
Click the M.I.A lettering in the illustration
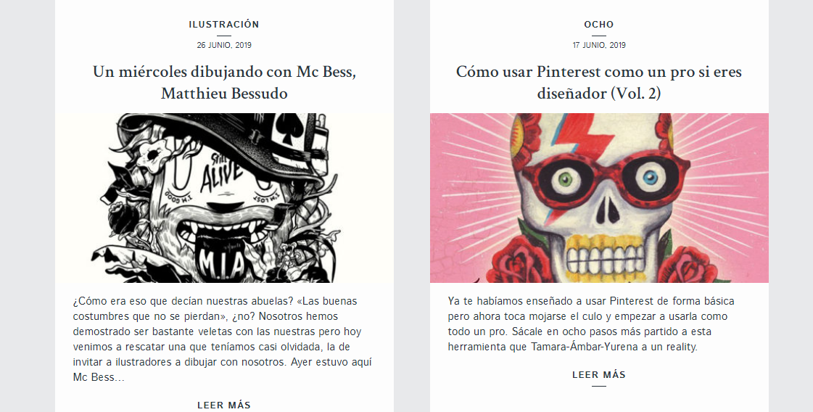tap(221, 264)
